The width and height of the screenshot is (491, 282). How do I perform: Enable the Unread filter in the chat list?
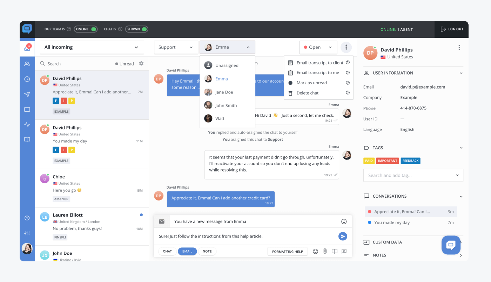coord(125,63)
